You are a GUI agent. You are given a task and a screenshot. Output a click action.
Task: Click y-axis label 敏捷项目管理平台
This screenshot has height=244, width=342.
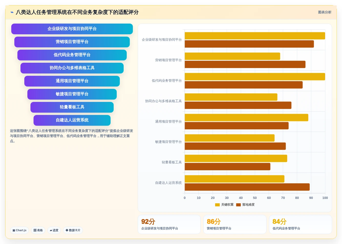click(x=168, y=142)
